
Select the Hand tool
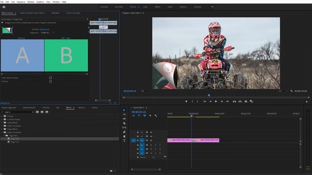click(124, 136)
